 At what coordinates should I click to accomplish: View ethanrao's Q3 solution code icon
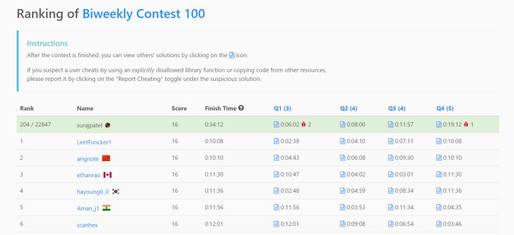point(391,175)
